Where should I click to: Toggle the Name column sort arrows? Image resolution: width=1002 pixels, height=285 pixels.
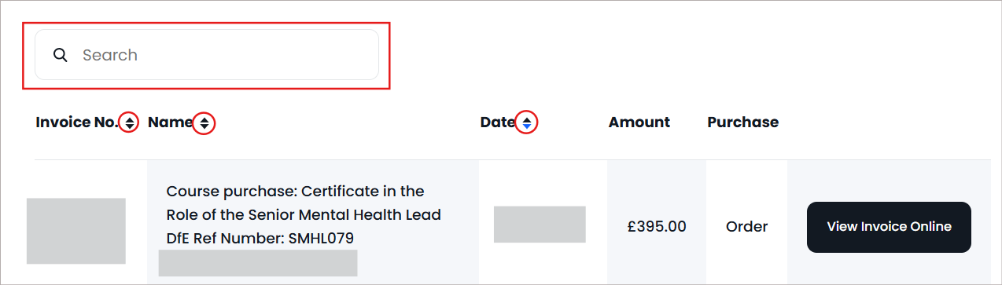pos(204,122)
